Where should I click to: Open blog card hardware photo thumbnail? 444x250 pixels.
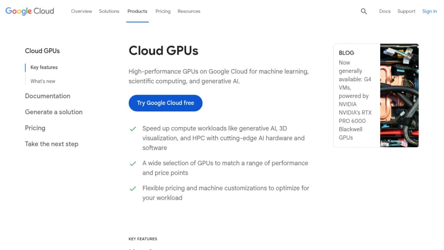(x=399, y=95)
